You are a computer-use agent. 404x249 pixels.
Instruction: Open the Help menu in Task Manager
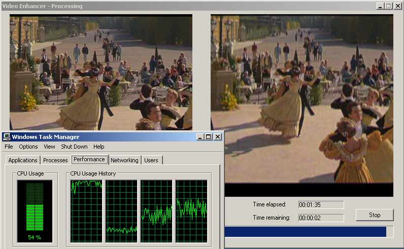click(x=98, y=147)
